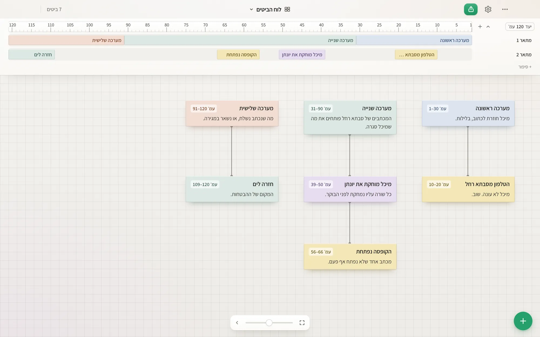Image resolution: width=540 pixels, height=337 pixels.
Task: Click the עמ׳ 31–90 page badge
Action: coord(321,109)
